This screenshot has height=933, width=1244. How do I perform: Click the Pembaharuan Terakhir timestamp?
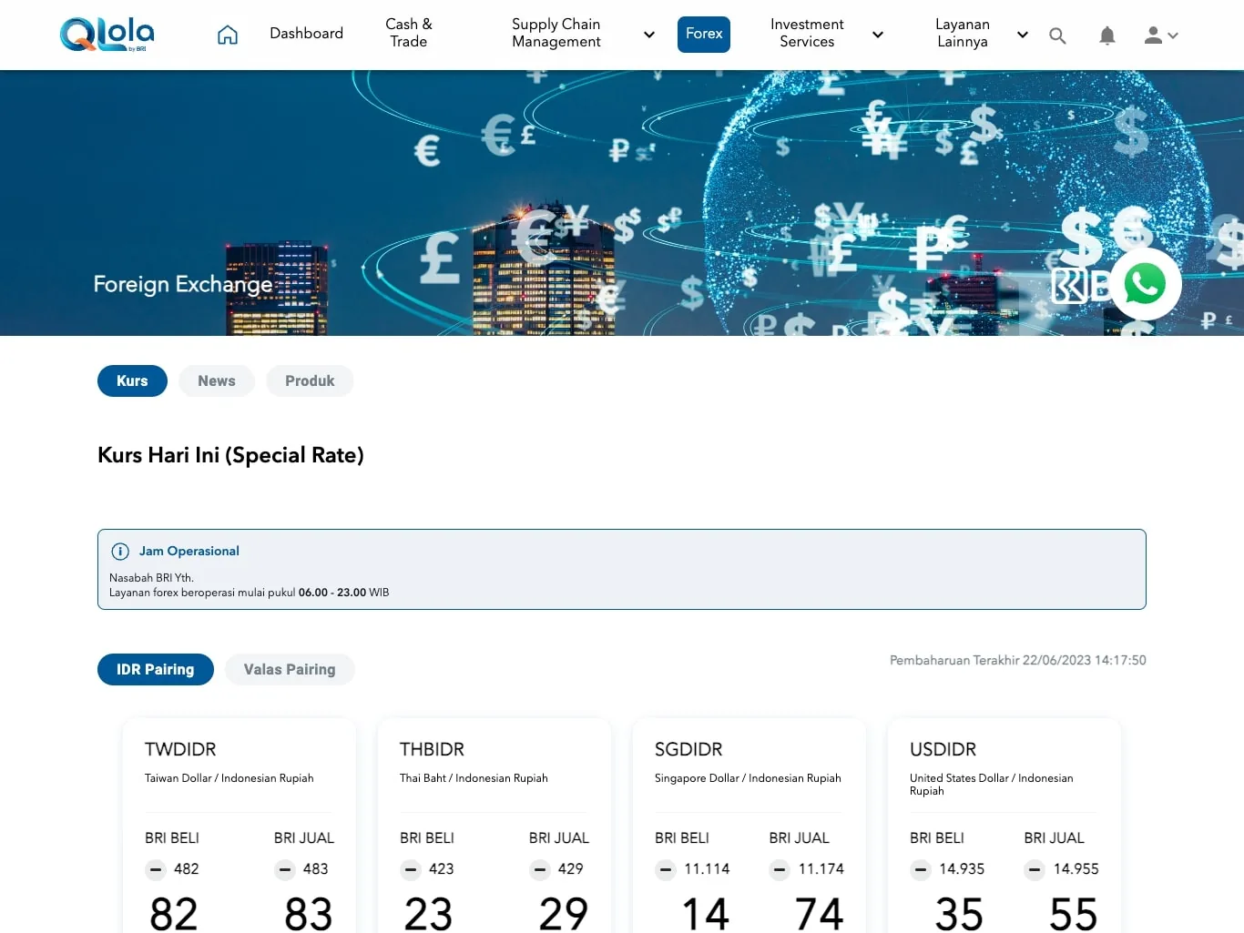[x=1018, y=661]
